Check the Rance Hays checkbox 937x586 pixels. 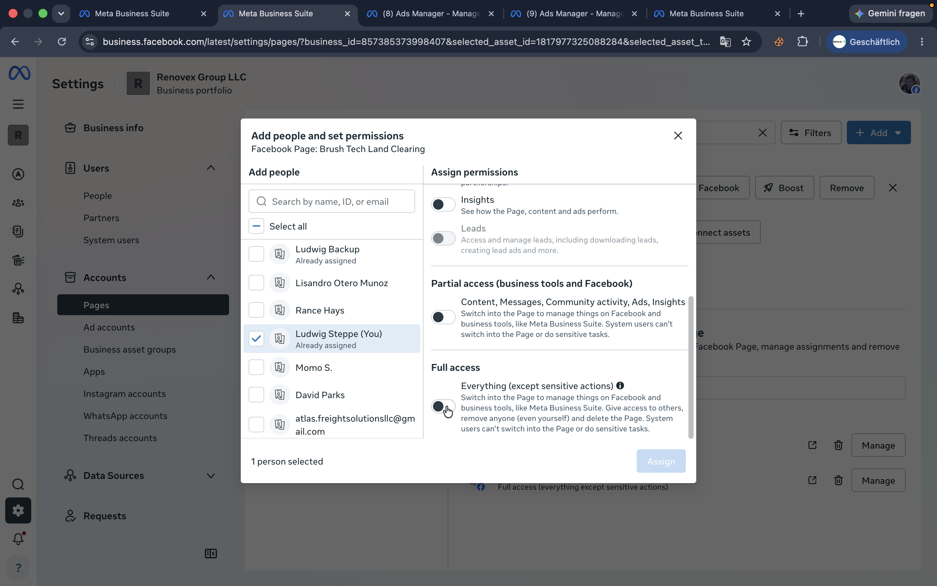(256, 310)
